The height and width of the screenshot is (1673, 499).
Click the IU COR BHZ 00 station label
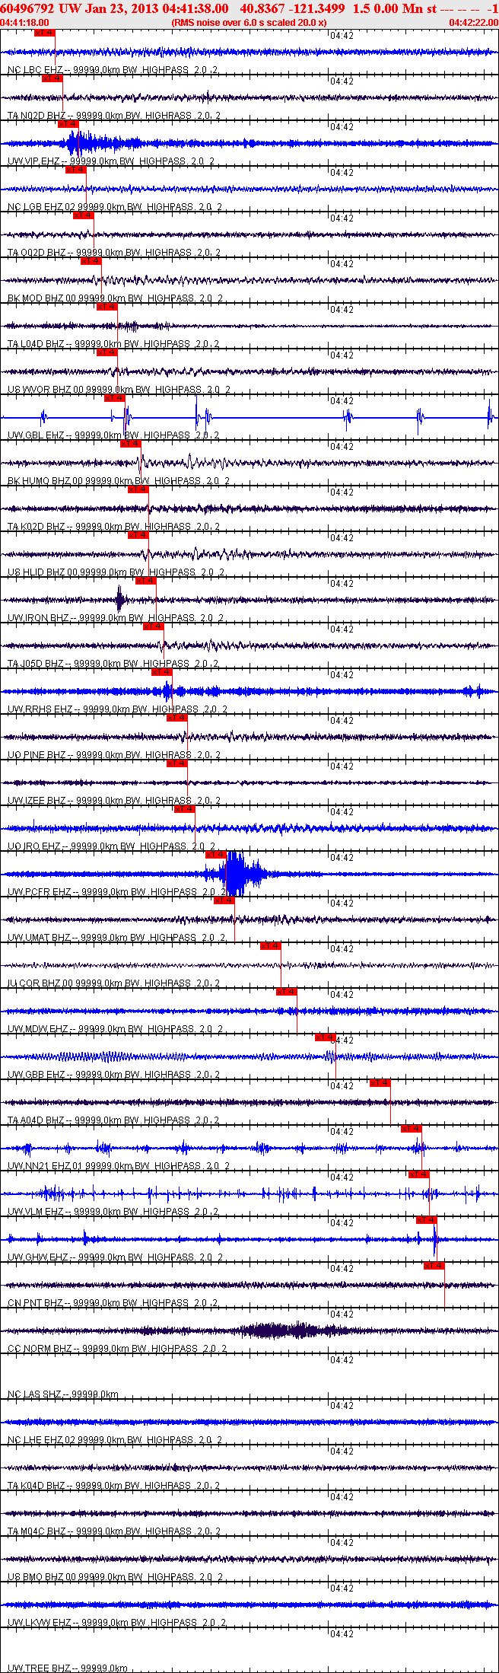click(x=114, y=983)
